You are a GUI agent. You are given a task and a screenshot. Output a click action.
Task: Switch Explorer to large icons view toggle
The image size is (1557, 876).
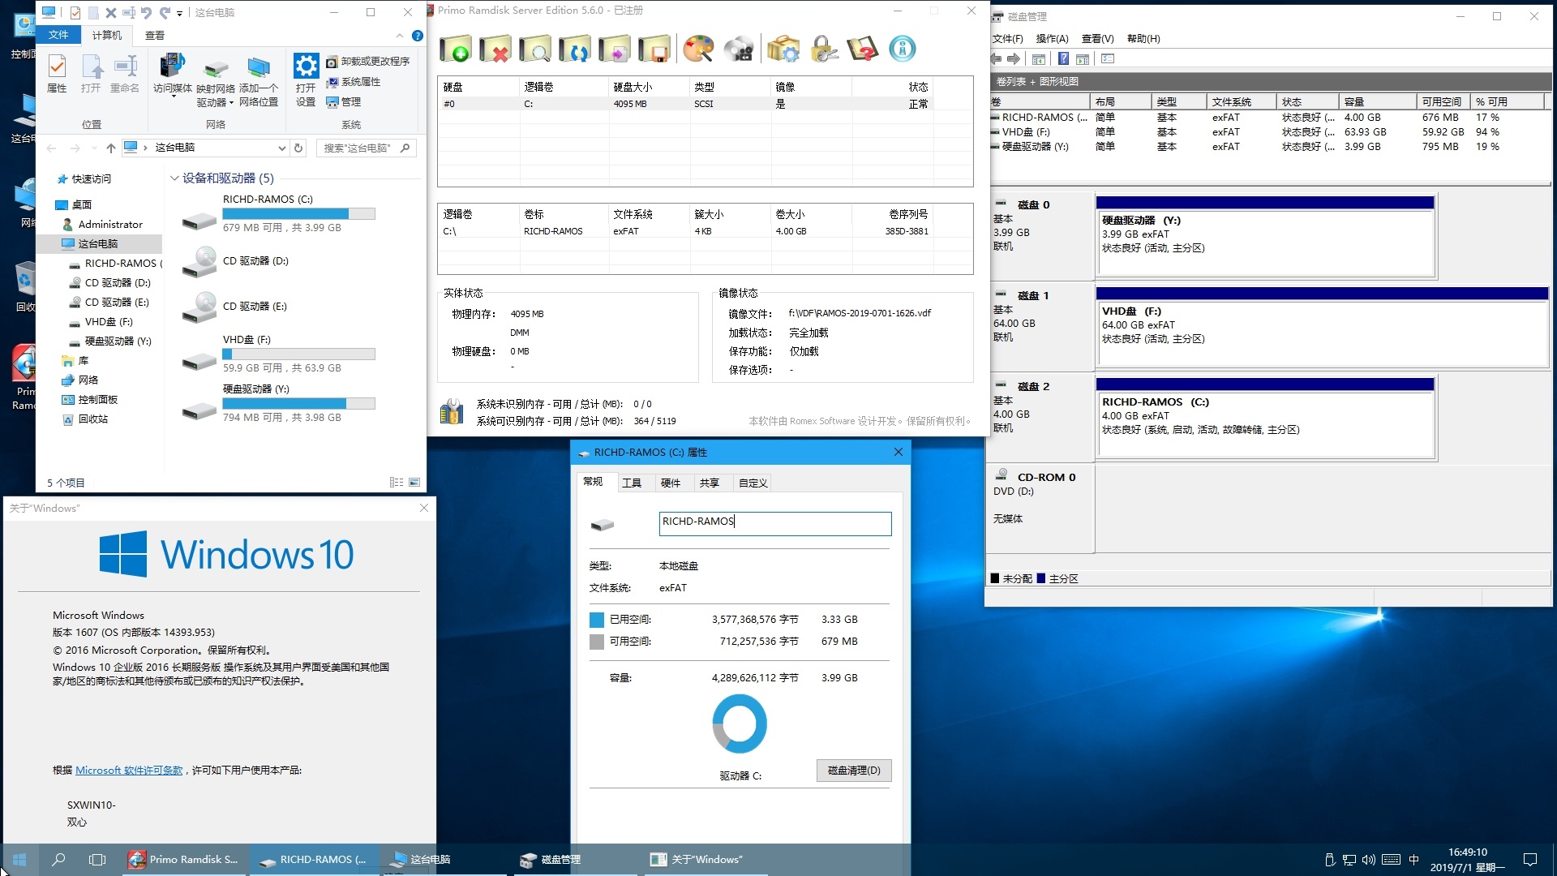(414, 483)
